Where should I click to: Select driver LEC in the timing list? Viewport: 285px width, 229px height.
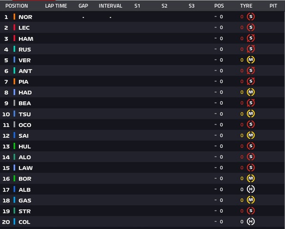pos(24,28)
